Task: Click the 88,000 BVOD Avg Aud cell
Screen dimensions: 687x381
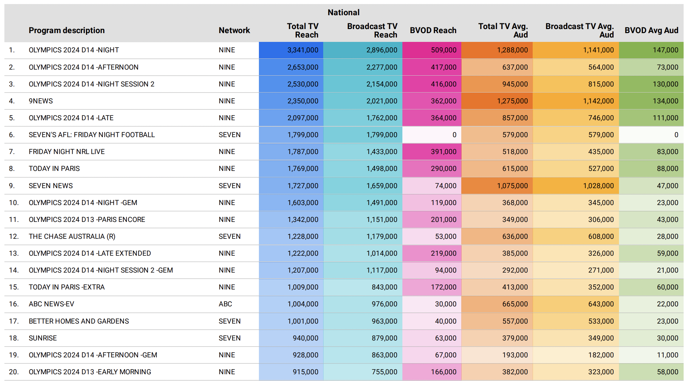Action: click(x=651, y=169)
